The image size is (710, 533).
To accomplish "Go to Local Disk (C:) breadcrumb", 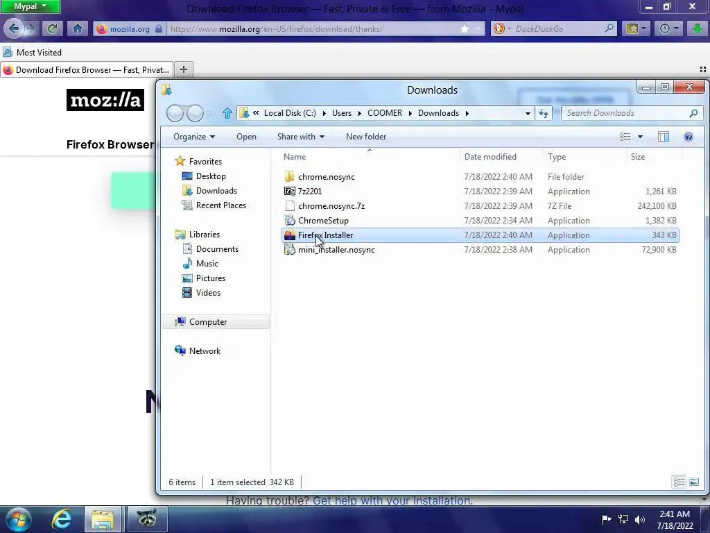I will (x=290, y=113).
